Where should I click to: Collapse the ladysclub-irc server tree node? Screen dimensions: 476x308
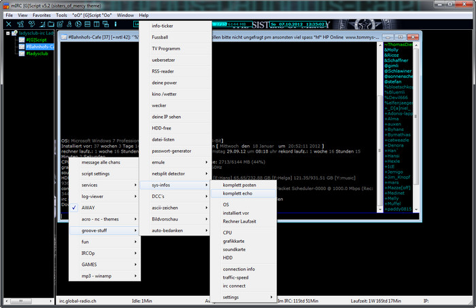point(8,33)
